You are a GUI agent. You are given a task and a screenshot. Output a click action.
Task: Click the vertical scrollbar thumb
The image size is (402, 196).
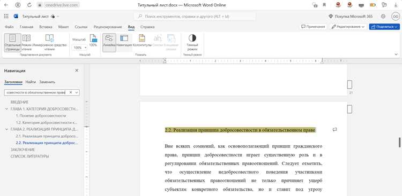pyautogui.click(x=399, y=143)
